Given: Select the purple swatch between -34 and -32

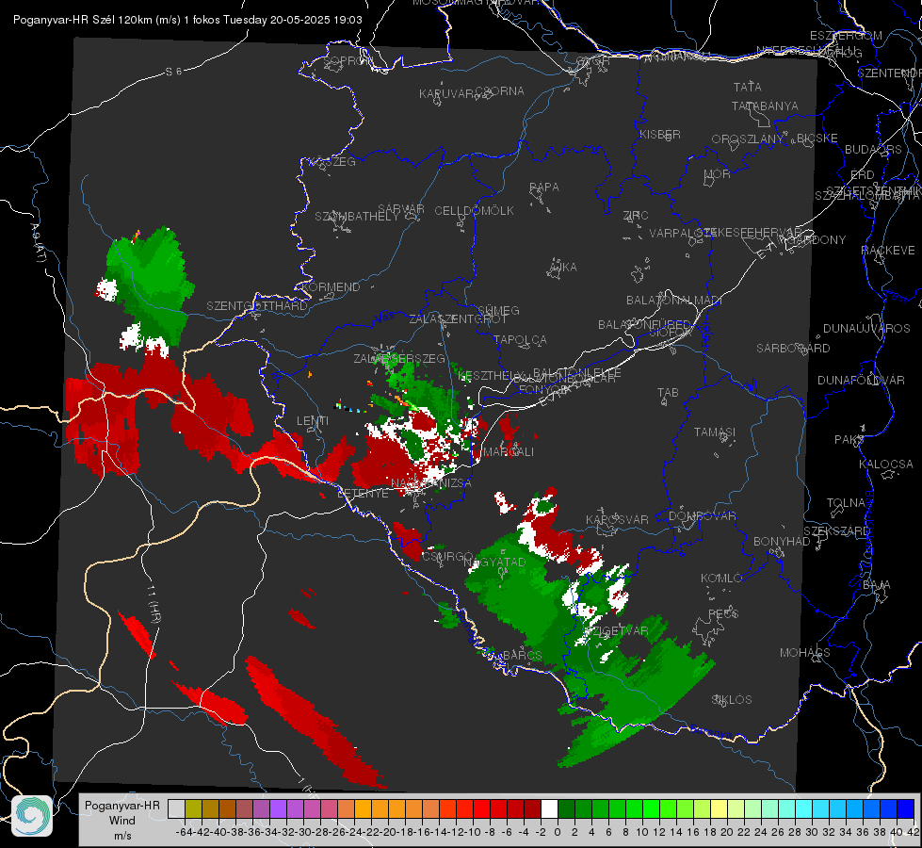Looking at the screenshot, I should [278, 808].
